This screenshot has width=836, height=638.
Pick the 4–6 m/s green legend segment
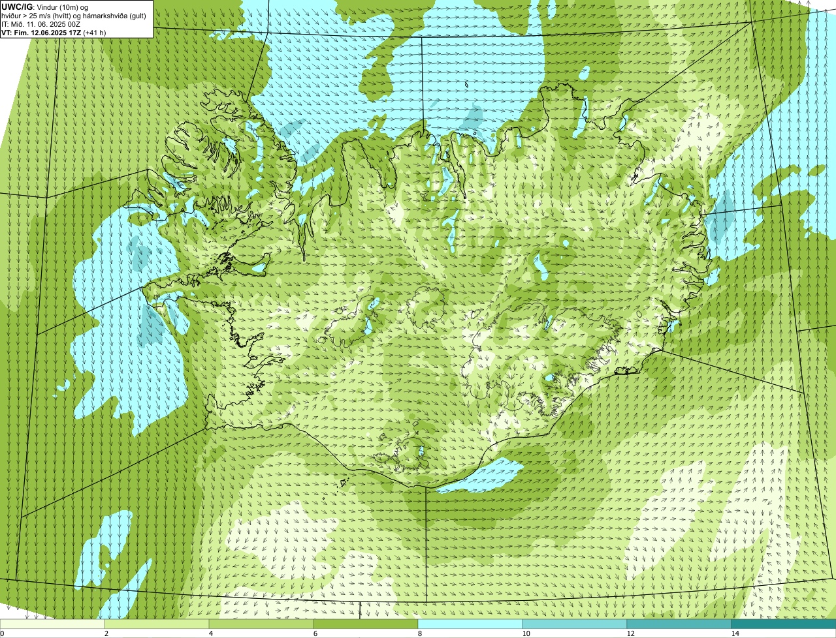(x=261, y=624)
